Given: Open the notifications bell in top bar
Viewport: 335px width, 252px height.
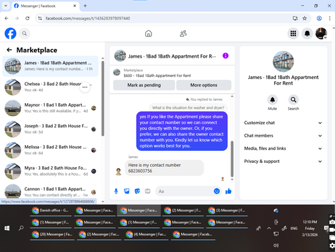Looking at the screenshot, I should (x=308, y=34).
